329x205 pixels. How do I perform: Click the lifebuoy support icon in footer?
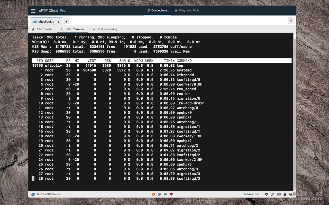[153, 194]
